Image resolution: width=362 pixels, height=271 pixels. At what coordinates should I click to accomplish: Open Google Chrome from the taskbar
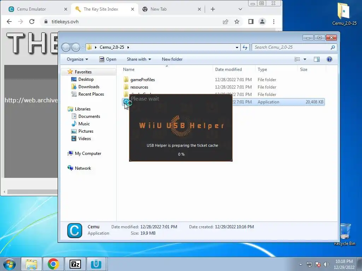click(53, 264)
